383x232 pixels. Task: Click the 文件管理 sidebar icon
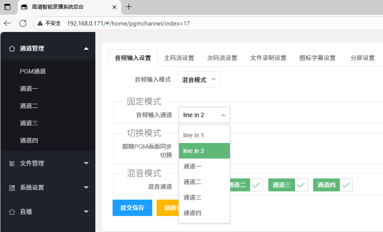point(12,163)
